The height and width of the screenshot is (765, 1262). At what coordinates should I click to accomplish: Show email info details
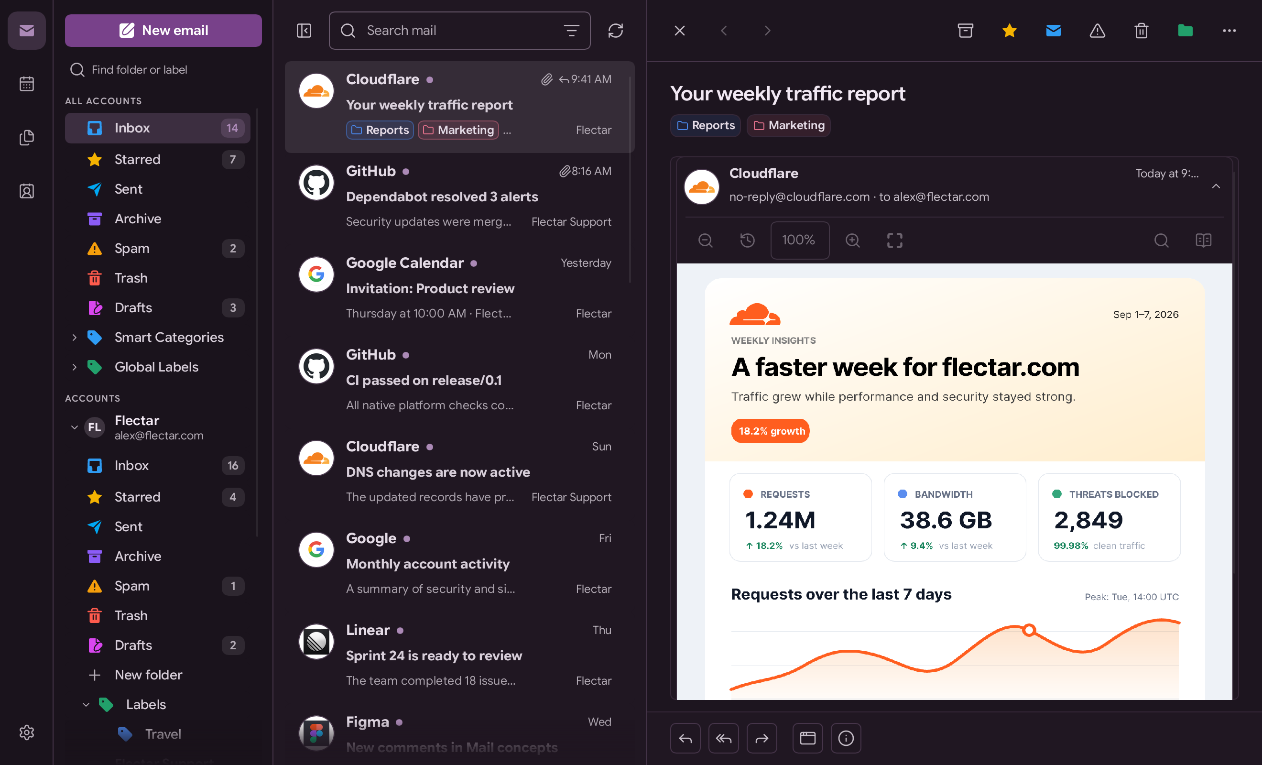point(846,738)
